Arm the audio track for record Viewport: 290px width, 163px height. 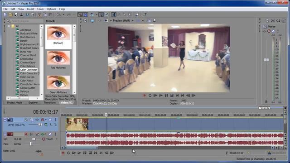(26, 134)
